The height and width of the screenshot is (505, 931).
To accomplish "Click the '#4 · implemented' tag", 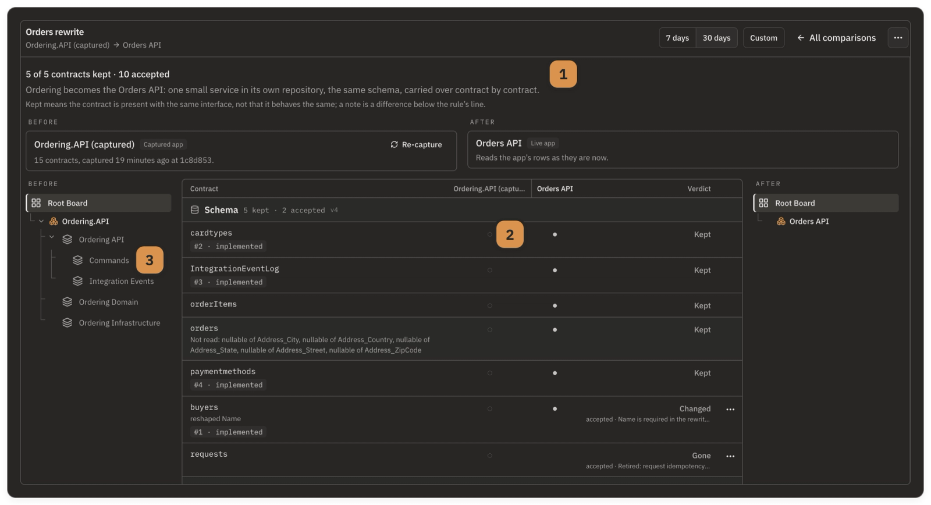I will [228, 385].
